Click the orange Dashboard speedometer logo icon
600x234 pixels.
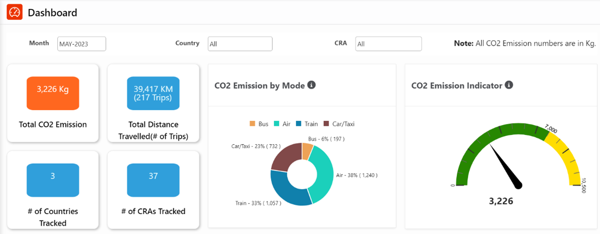click(15, 12)
